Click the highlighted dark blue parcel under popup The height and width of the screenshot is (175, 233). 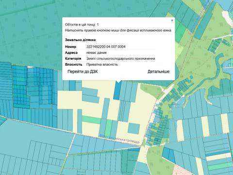[117, 90]
